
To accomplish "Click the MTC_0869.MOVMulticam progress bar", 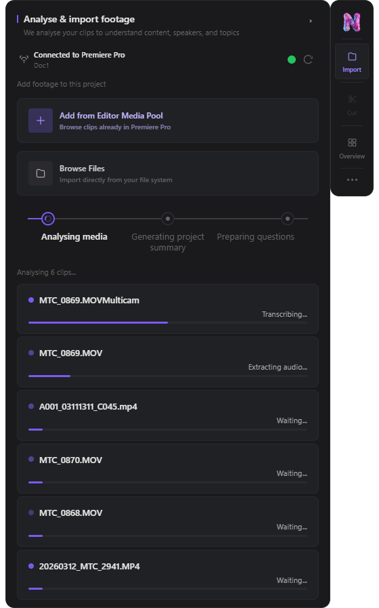I will coord(168,322).
